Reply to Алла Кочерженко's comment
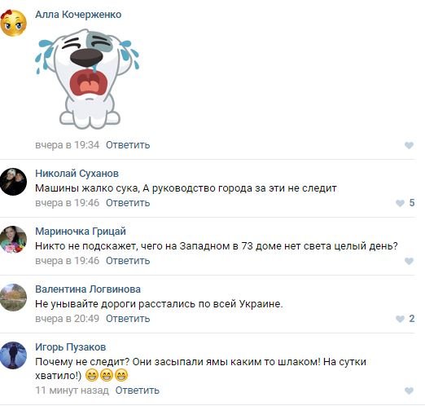This screenshot has width=425, height=406. pos(128,145)
